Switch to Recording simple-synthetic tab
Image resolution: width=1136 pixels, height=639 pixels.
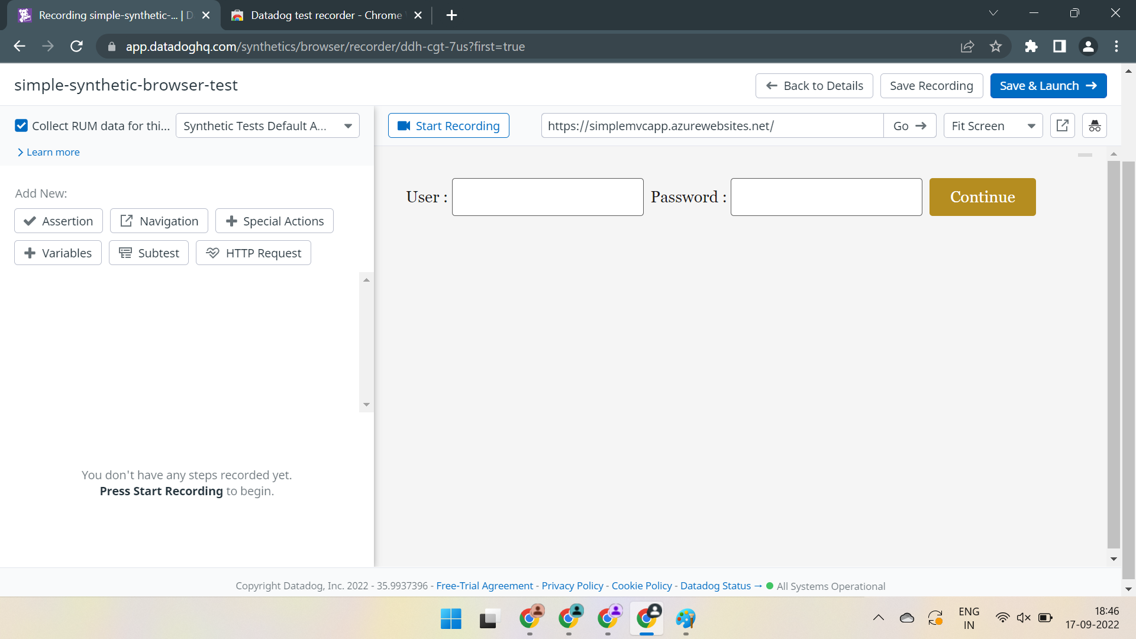click(112, 15)
